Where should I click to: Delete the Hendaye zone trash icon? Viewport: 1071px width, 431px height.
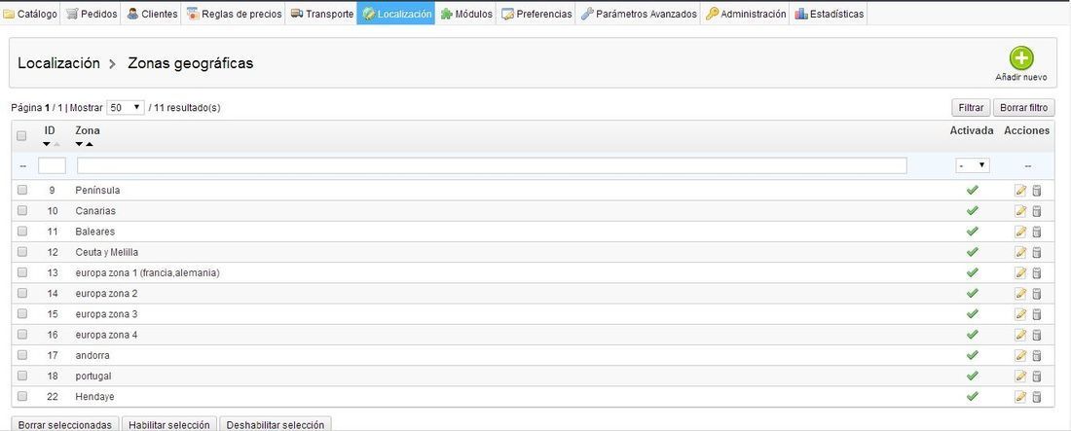pyautogui.click(x=1037, y=397)
